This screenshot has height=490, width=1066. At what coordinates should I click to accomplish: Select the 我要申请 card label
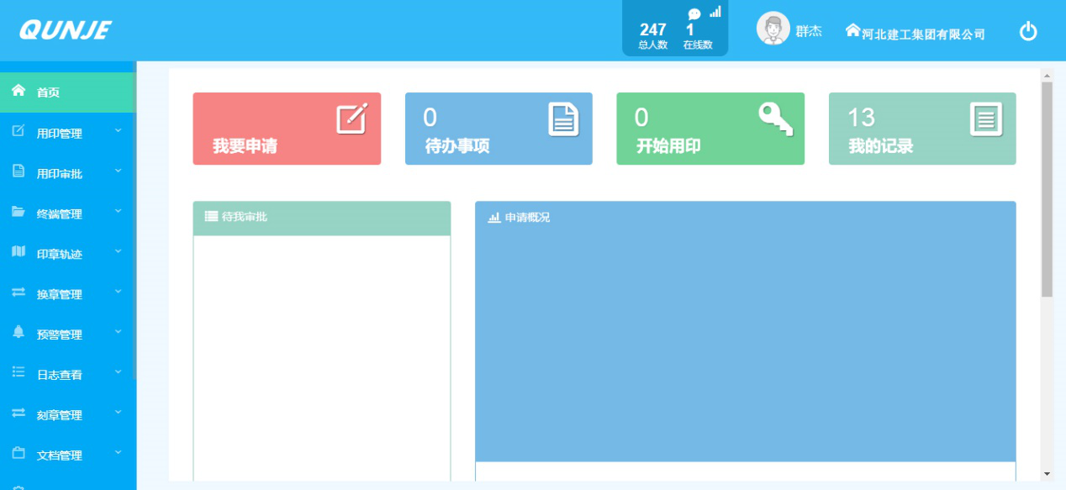point(245,146)
